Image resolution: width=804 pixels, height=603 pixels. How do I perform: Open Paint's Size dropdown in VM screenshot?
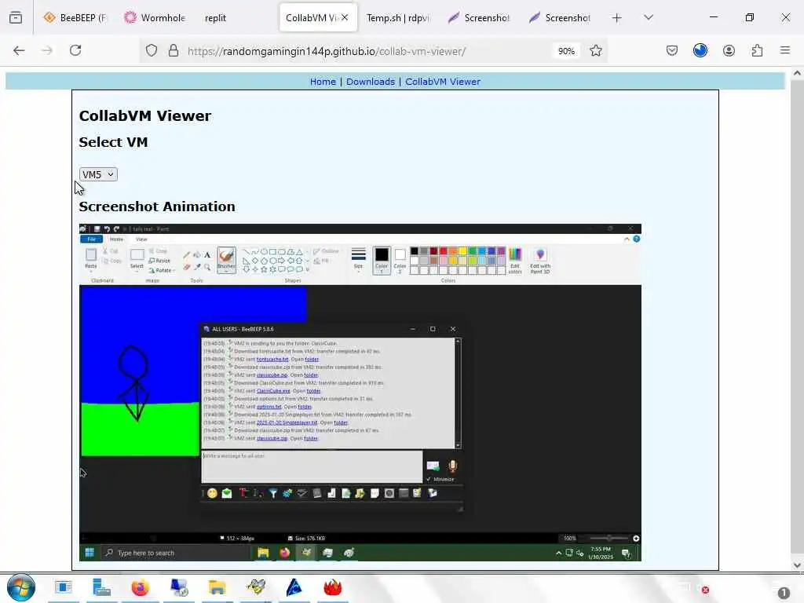358,258
